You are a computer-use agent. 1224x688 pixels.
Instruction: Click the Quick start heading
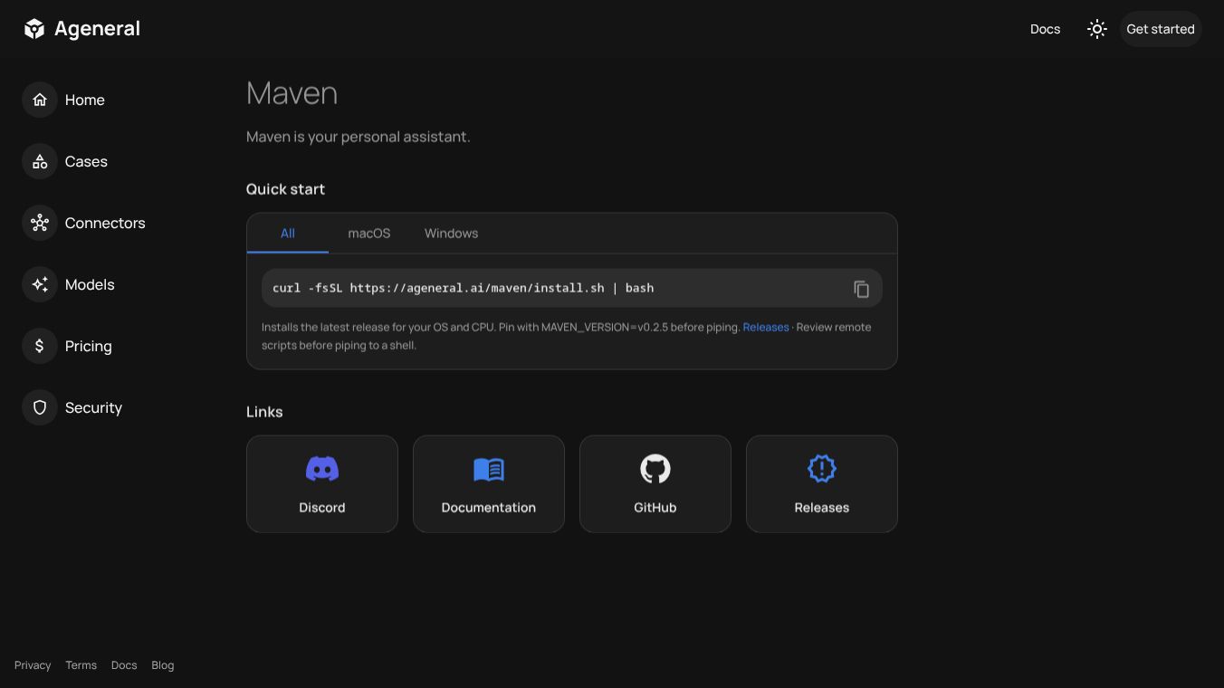[x=285, y=189]
